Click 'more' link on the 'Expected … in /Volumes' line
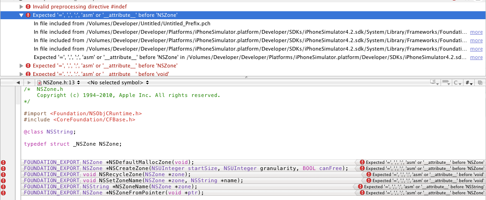The image size is (486, 200). pos(476,57)
